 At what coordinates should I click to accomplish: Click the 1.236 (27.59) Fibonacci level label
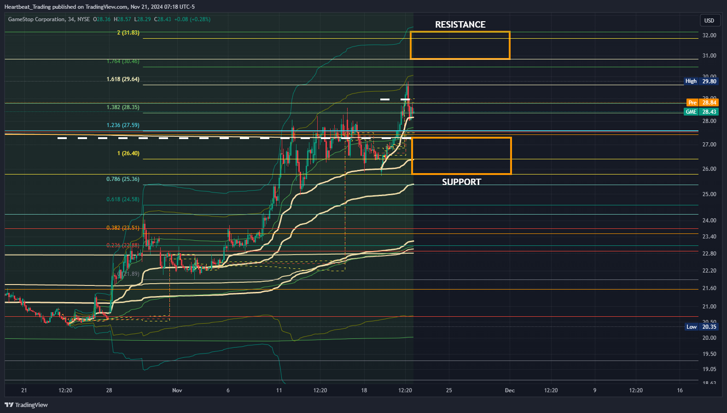click(x=123, y=125)
